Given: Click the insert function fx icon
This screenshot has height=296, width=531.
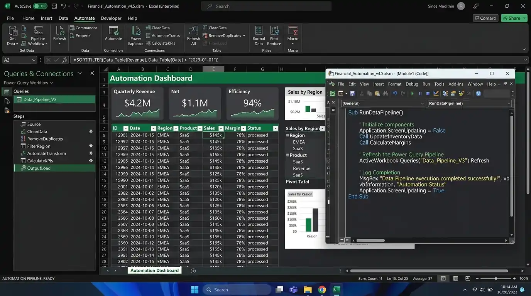Looking at the screenshot, I should [64, 60].
